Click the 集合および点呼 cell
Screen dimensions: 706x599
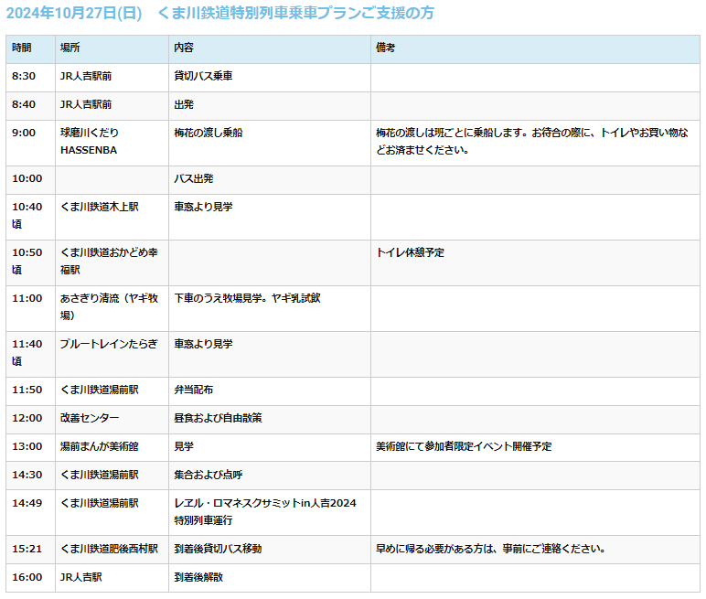point(209,475)
